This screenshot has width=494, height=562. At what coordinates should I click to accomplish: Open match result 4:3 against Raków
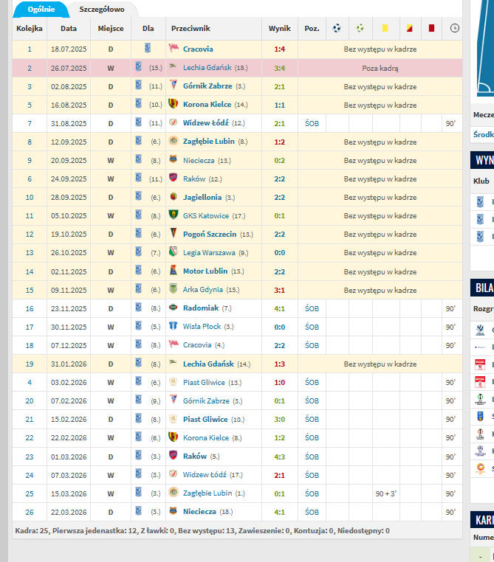(279, 457)
